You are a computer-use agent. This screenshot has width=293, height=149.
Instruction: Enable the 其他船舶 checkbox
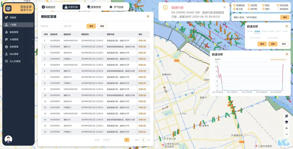point(278,9)
